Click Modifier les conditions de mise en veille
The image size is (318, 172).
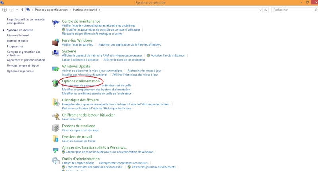coord(97,94)
